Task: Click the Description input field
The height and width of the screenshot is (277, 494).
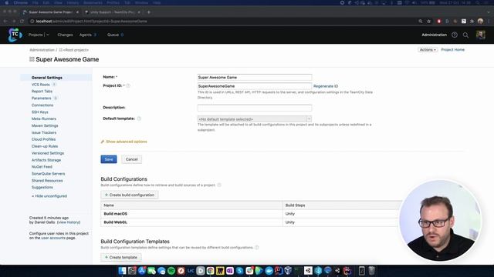Action: pos(255,108)
